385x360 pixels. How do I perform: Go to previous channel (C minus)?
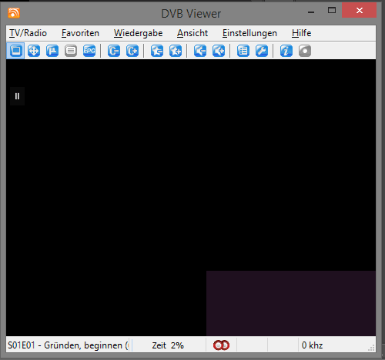(114, 51)
